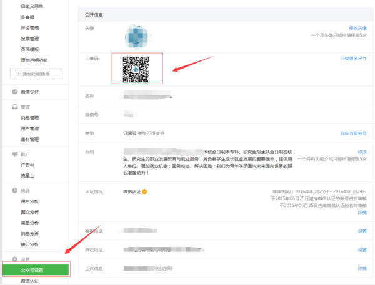Screen dimensions: 375x285
Task: Click the 设置 gear icon
Action: [x=15, y=259]
